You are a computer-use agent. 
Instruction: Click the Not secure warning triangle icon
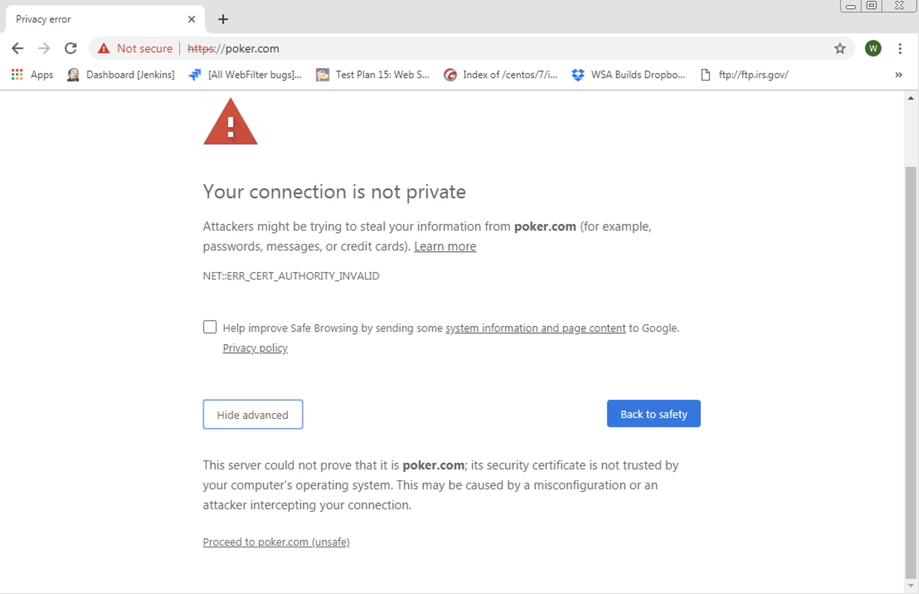pos(104,49)
